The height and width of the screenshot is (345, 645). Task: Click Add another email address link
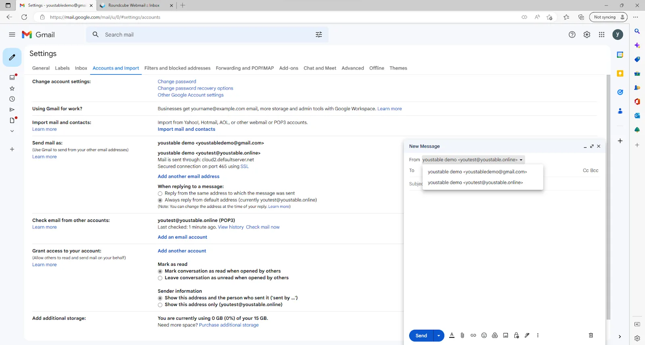tap(189, 177)
